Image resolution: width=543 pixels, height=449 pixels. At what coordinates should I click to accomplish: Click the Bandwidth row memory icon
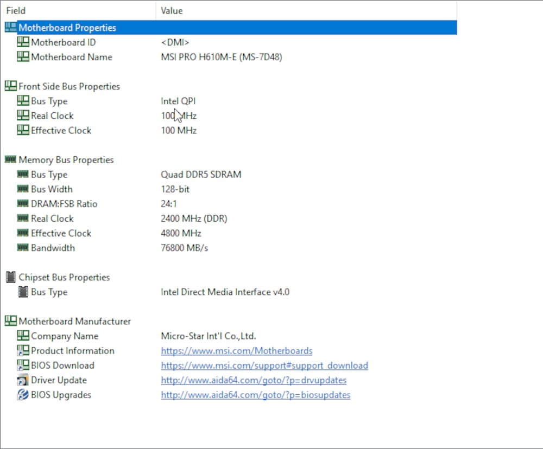tap(23, 248)
